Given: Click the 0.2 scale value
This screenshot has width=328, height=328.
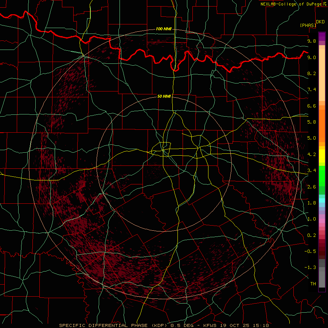Looking at the screenshot, I should click(x=312, y=235).
